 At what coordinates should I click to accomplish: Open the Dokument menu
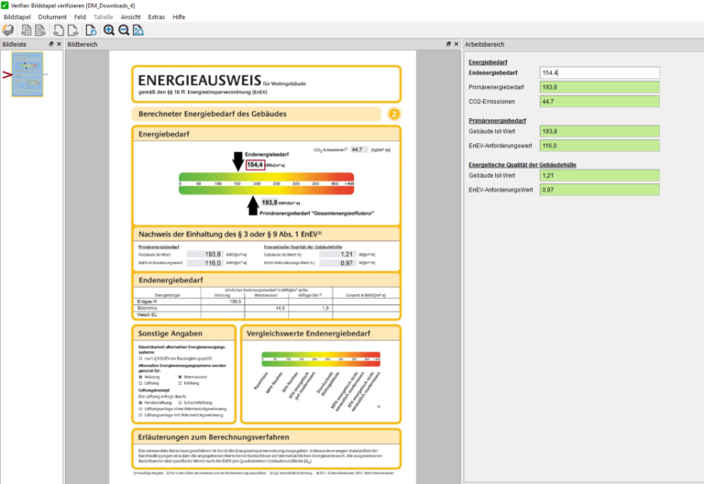point(52,17)
